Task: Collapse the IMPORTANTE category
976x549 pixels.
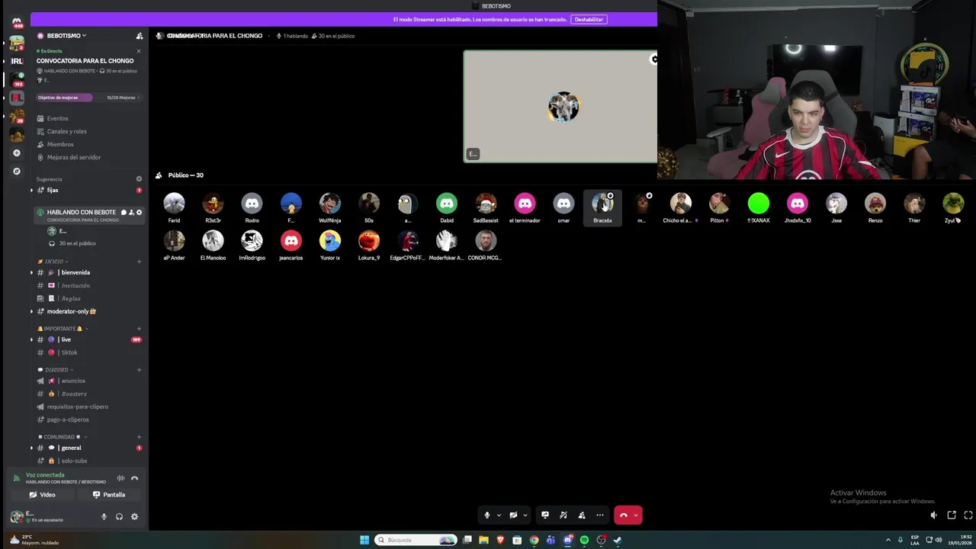Action: 63,329
